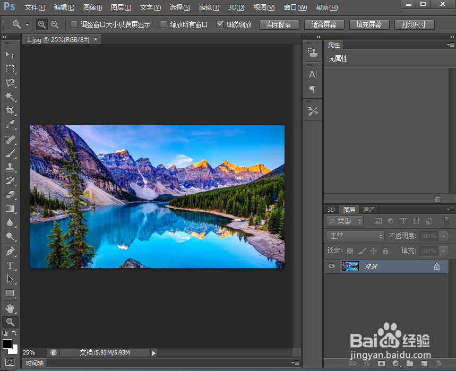Click the 适合屏幕 button
Viewport: 456px width, 371px height.
tap(324, 25)
